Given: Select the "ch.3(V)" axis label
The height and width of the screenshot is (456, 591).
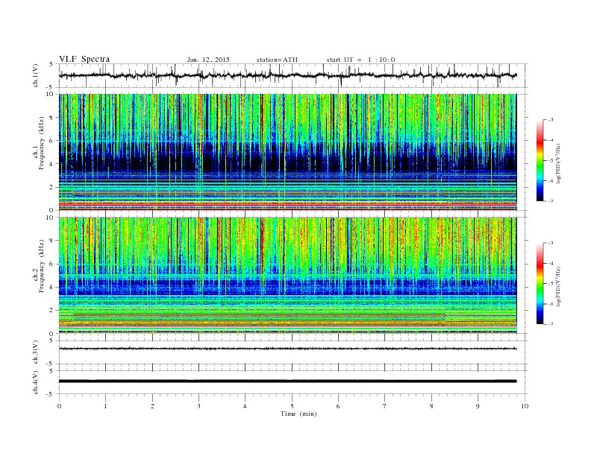Looking at the screenshot, I should pos(36,352).
